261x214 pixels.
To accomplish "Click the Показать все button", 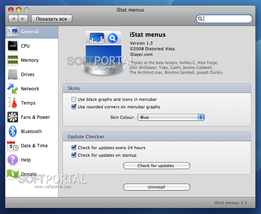I will point(52,19).
